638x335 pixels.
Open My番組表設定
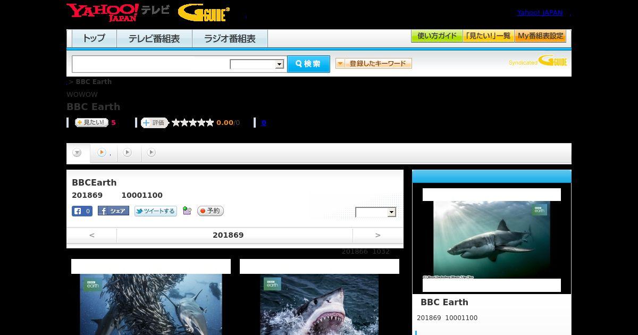click(540, 36)
